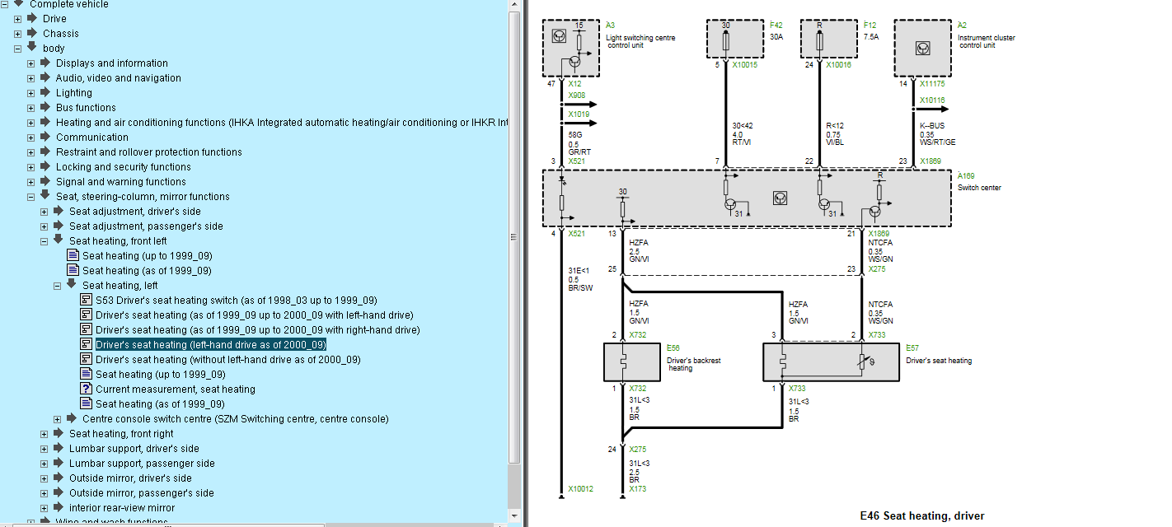This screenshot has width=1172, height=527.
Task: Click the question mark icon for Current measurement
Action: click(x=86, y=389)
